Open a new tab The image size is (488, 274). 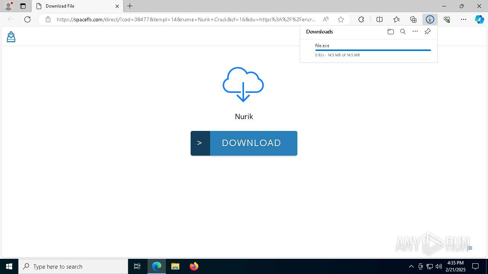coord(130,6)
